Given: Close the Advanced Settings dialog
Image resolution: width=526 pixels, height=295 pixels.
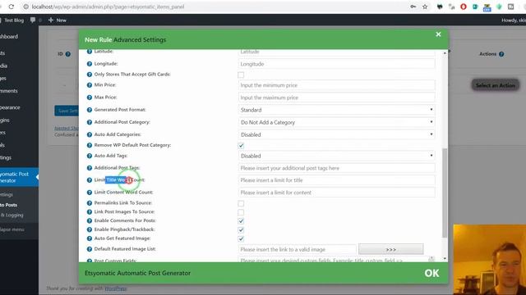Looking at the screenshot, I should click(x=438, y=34).
